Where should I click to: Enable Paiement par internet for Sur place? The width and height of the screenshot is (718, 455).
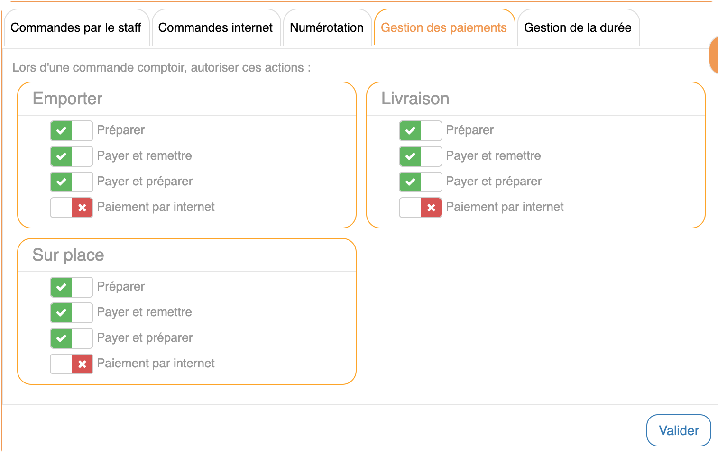pos(72,364)
